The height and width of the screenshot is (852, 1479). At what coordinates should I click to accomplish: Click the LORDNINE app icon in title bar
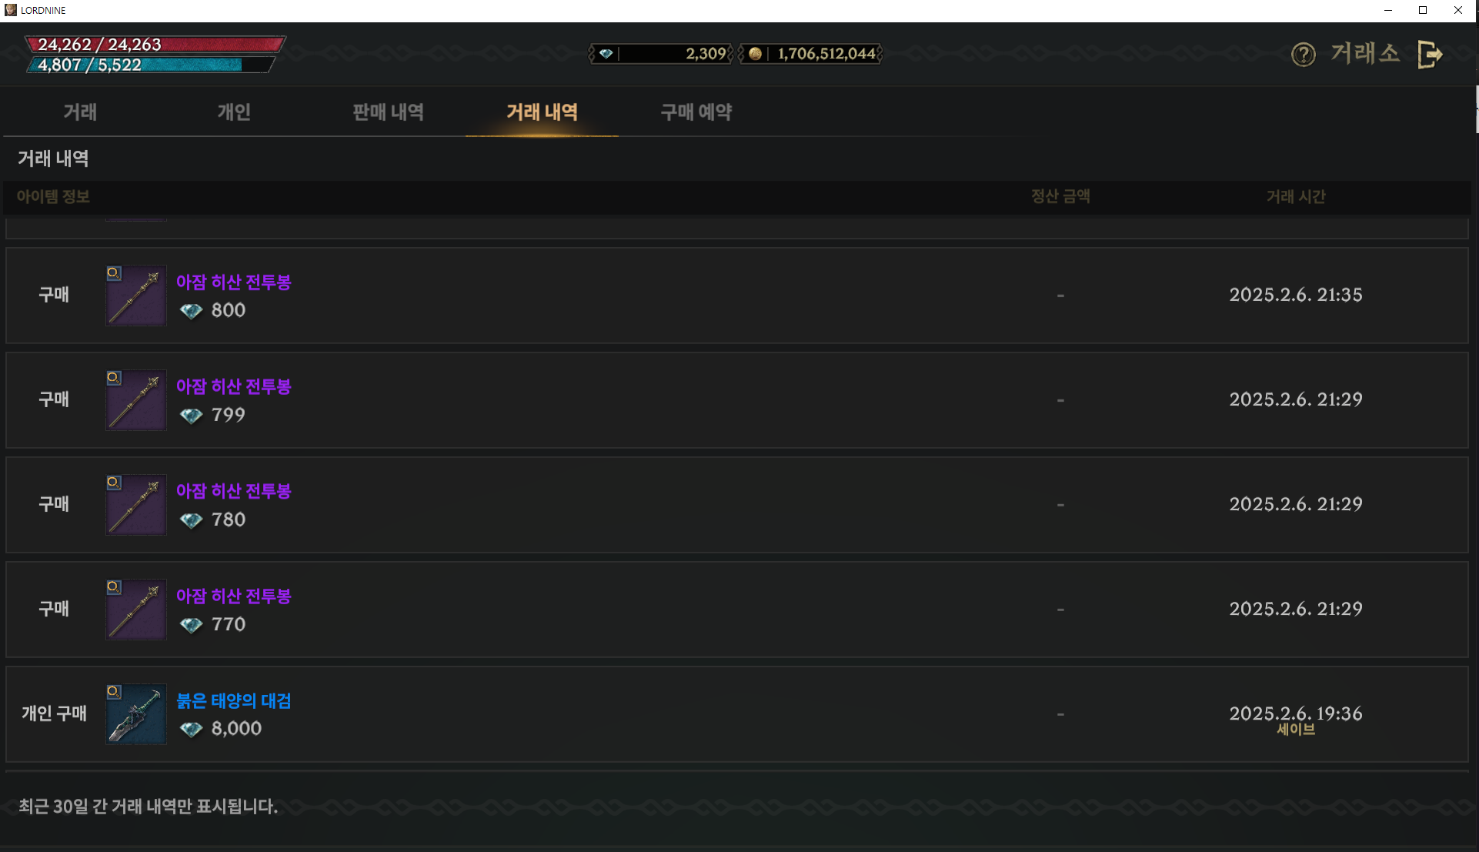coord(11,10)
